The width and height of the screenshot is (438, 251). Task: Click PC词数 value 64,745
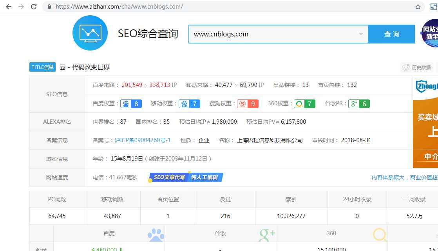click(57, 216)
